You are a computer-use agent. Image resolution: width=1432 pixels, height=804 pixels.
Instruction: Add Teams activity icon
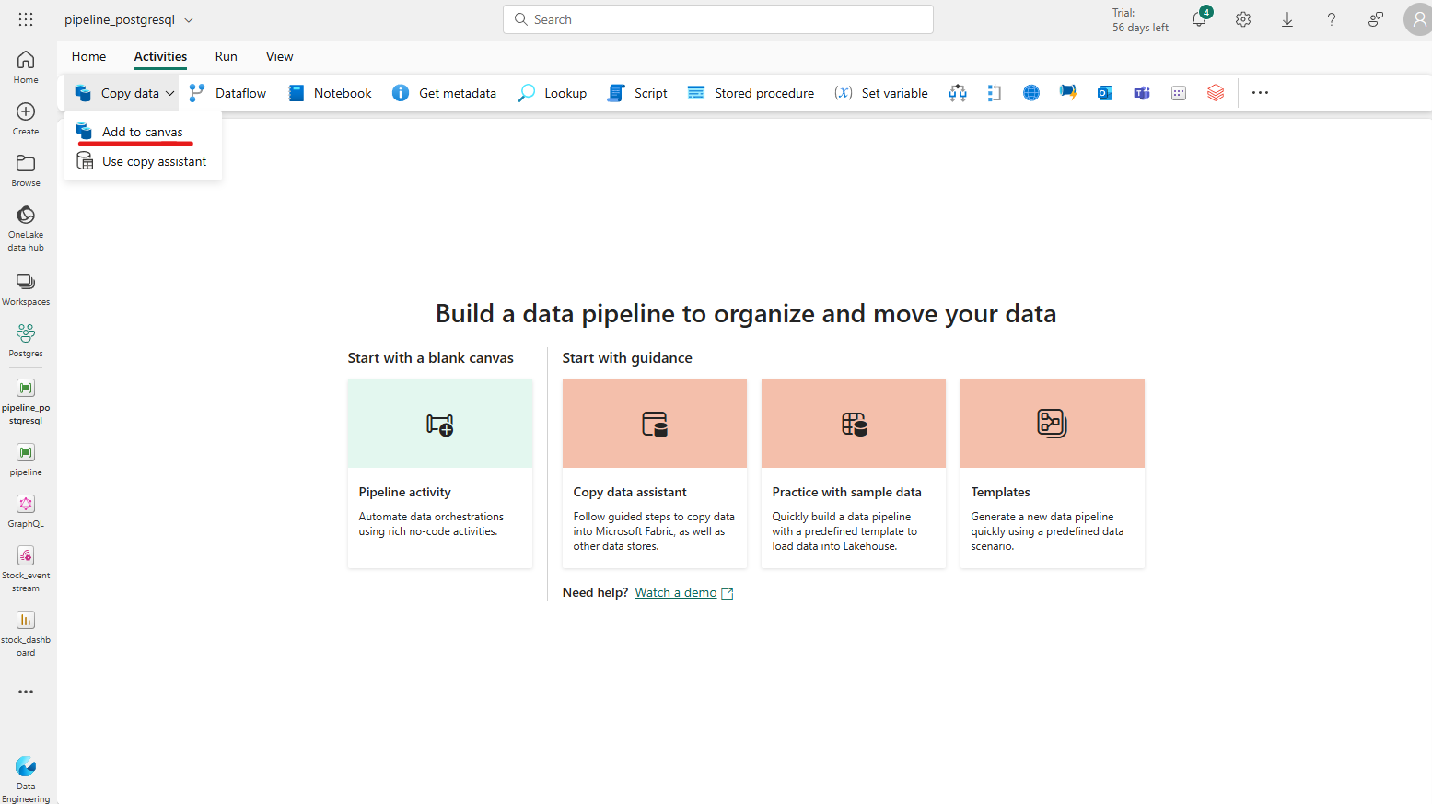coord(1142,93)
